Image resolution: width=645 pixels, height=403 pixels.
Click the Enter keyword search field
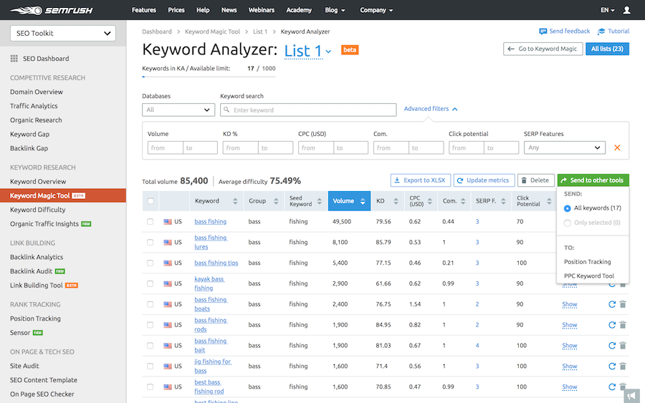308,110
